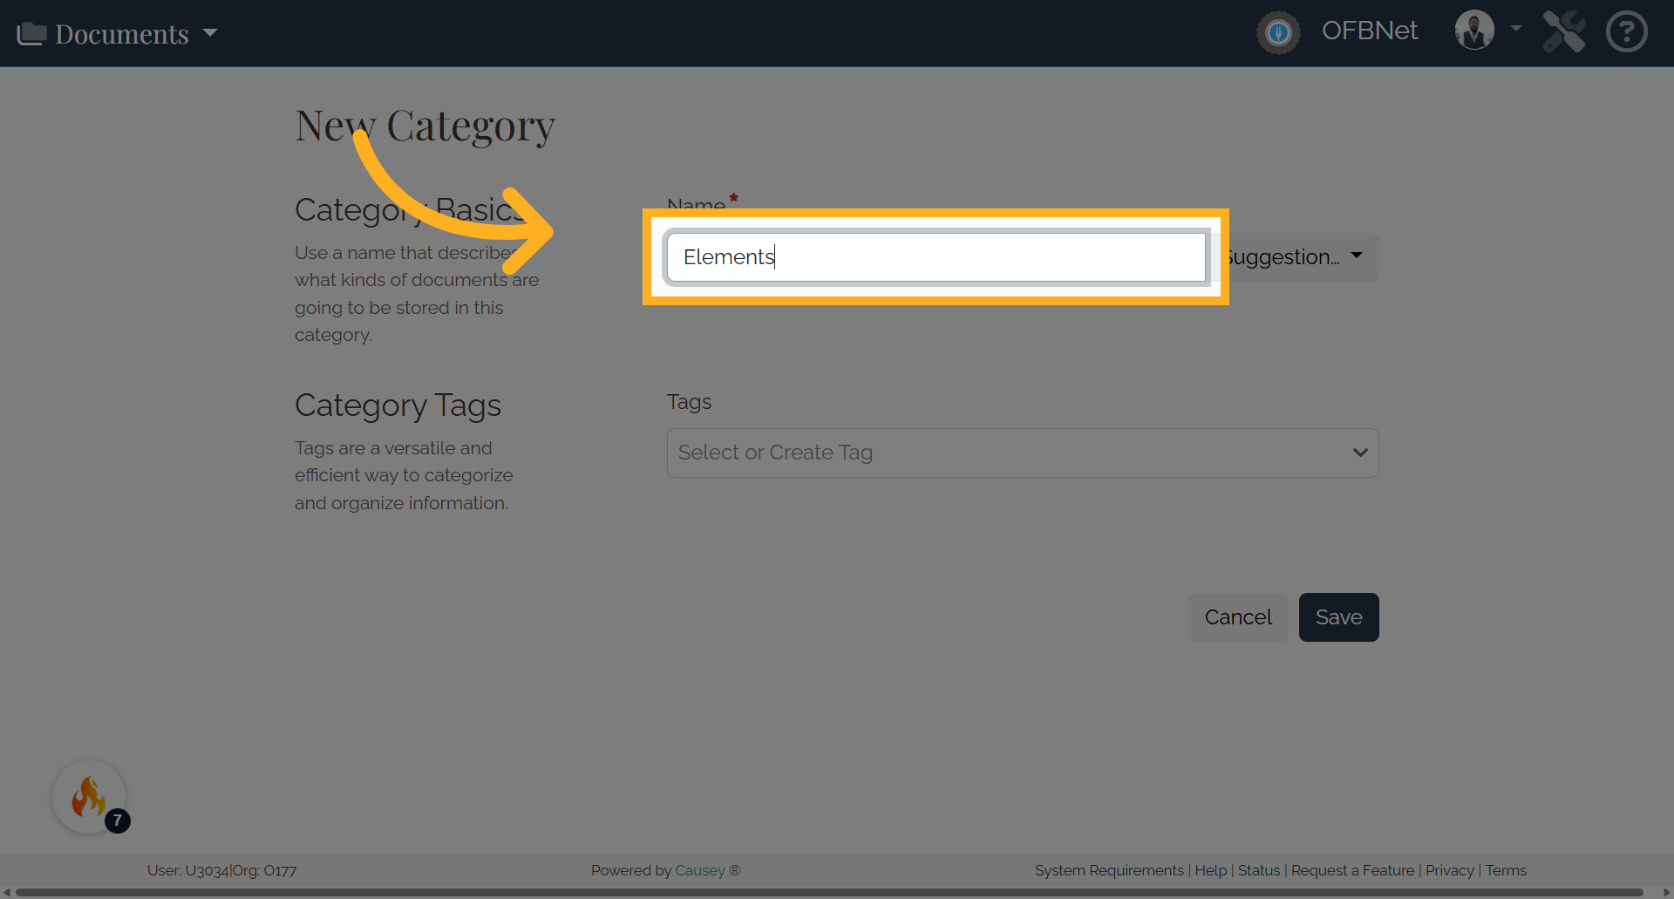Open the Terms footer link

(x=1506, y=870)
